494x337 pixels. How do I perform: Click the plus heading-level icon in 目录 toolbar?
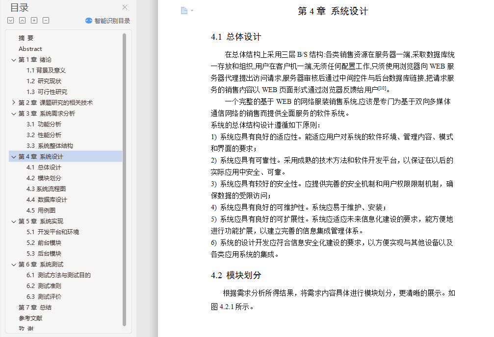point(34,21)
